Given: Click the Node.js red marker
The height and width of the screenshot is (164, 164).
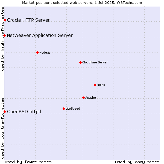Looking at the screenshot, I should pyautogui.click(x=37, y=52).
